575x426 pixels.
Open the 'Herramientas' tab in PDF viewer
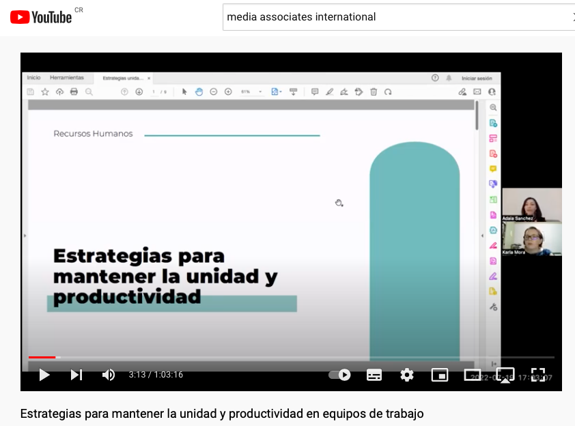(67, 78)
